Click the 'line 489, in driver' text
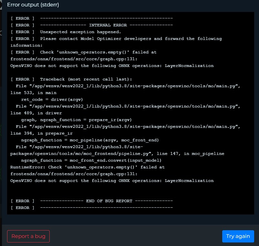Viewport: 259px width, 246px height. [36, 113]
